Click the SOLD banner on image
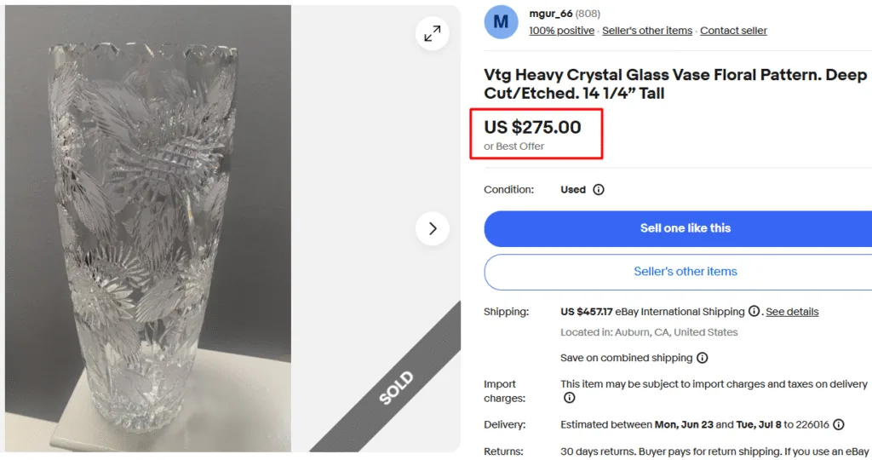Viewport: 872px width, 460px height. (396, 388)
